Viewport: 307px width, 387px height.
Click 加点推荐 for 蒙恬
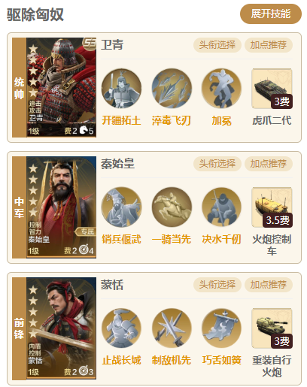(269, 285)
